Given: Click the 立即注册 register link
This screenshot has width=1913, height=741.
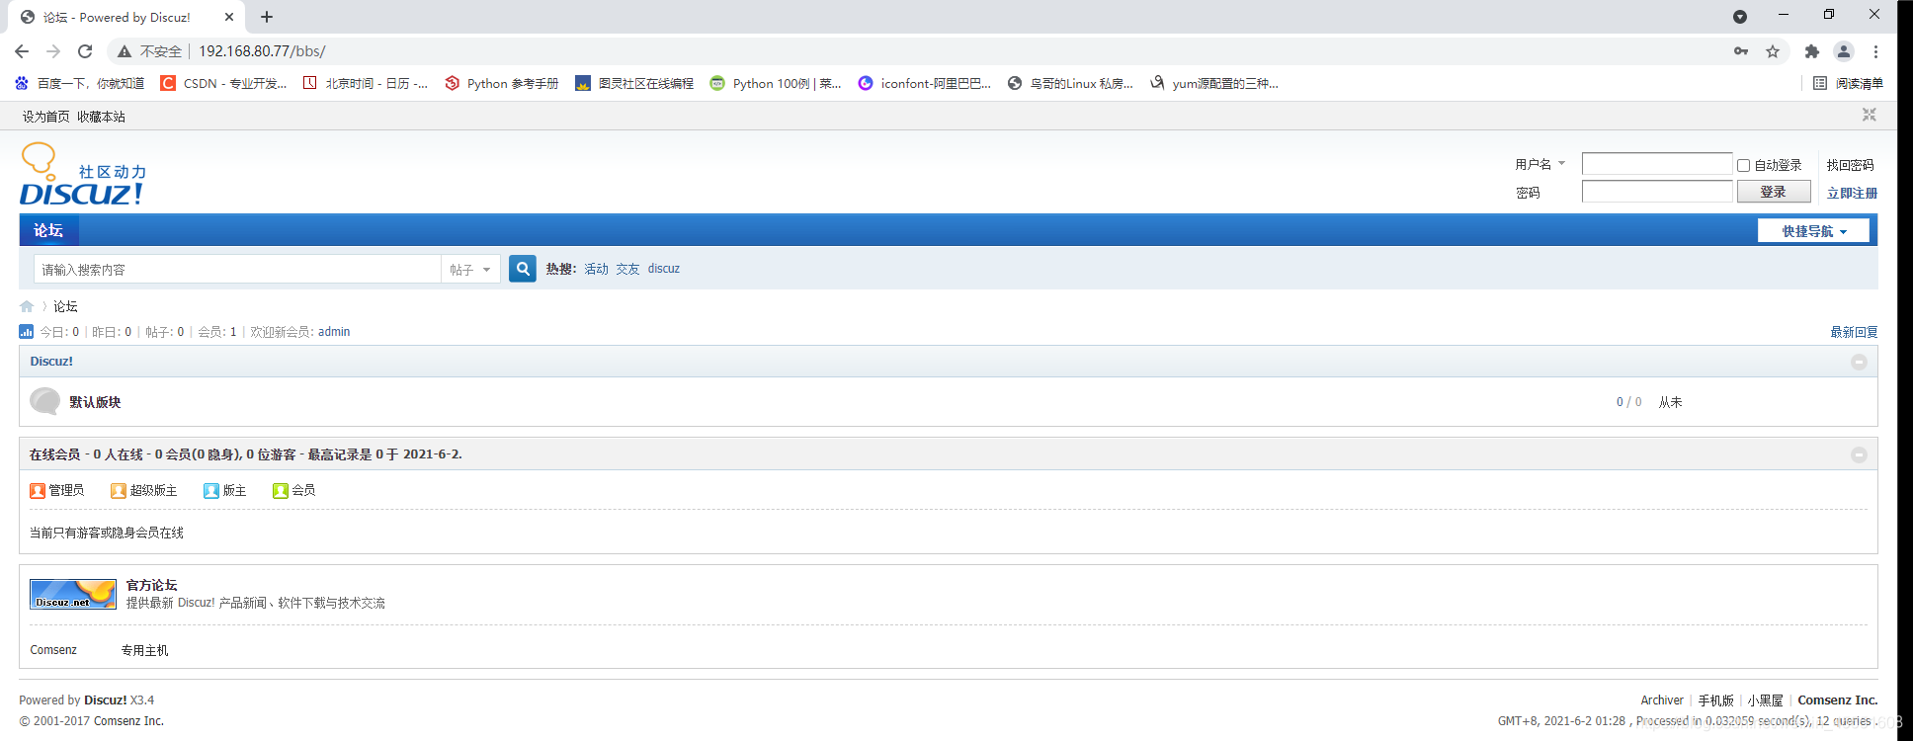Looking at the screenshot, I should click(x=1852, y=193).
